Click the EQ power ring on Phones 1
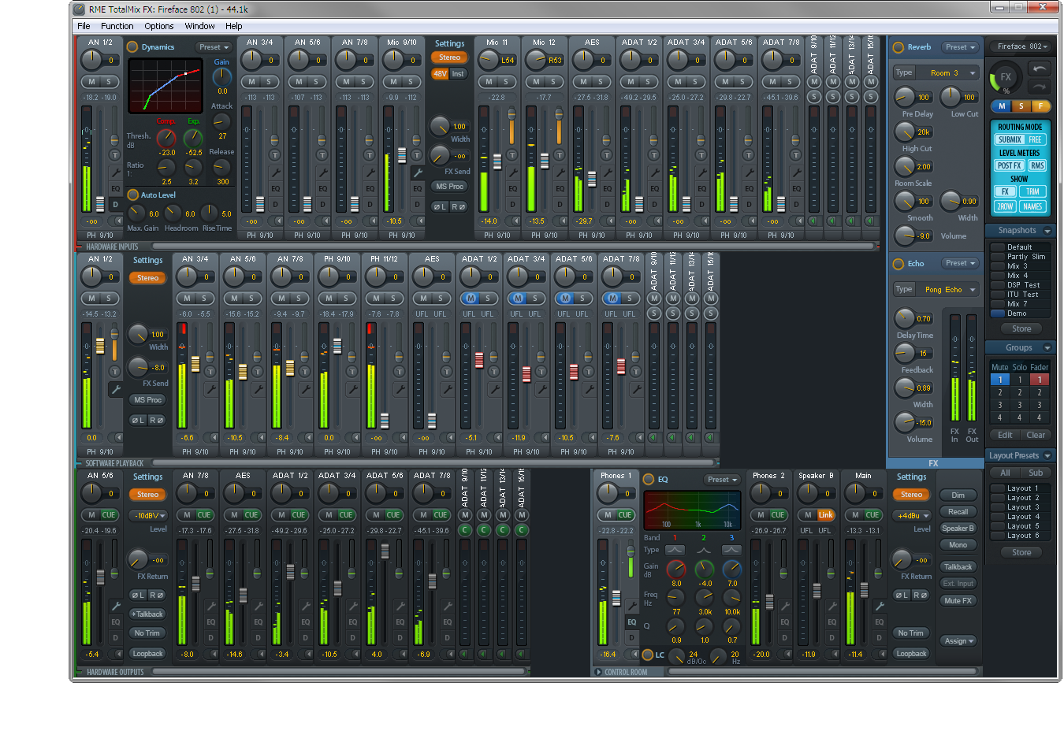 [x=649, y=480]
